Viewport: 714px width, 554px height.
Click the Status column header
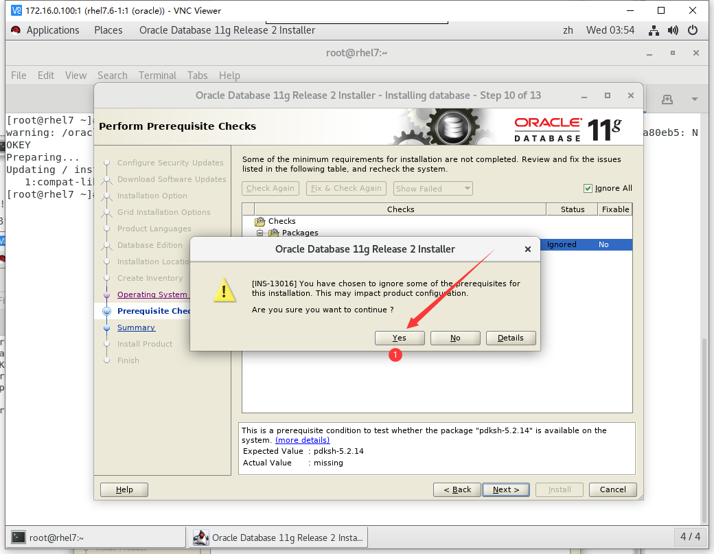click(x=572, y=209)
